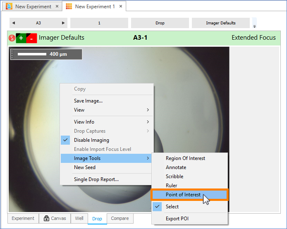Screen dimensions: 287x229
Task: Switch to the Drop tab
Action: tap(97, 219)
